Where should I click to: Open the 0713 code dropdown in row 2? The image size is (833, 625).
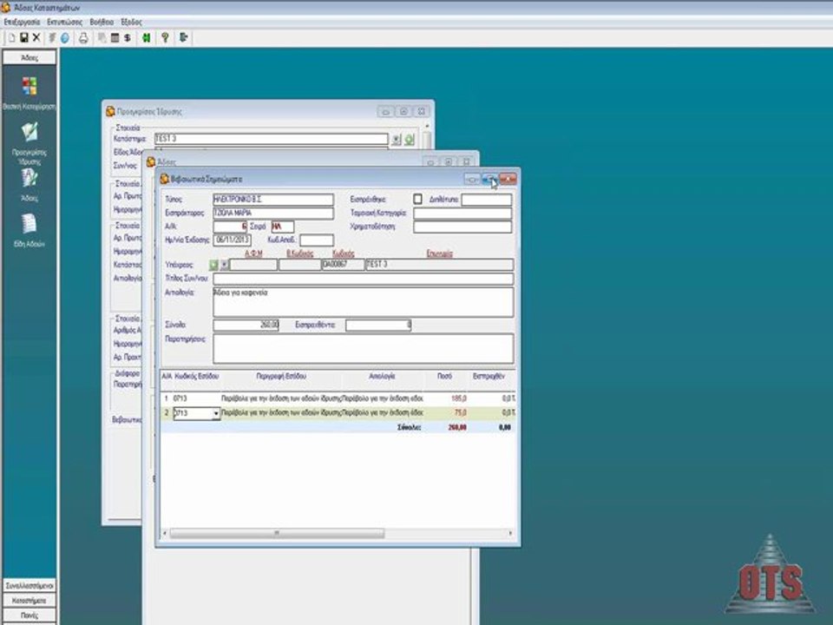pos(216,413)
